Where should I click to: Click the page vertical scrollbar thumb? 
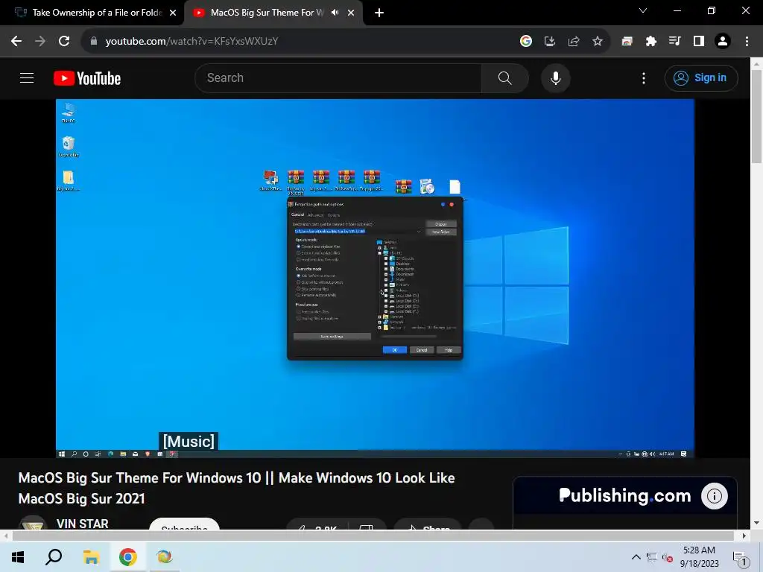point(757,117)
